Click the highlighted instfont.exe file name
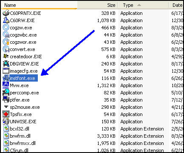This screenshot has width=184, height=153. [23, 78]
